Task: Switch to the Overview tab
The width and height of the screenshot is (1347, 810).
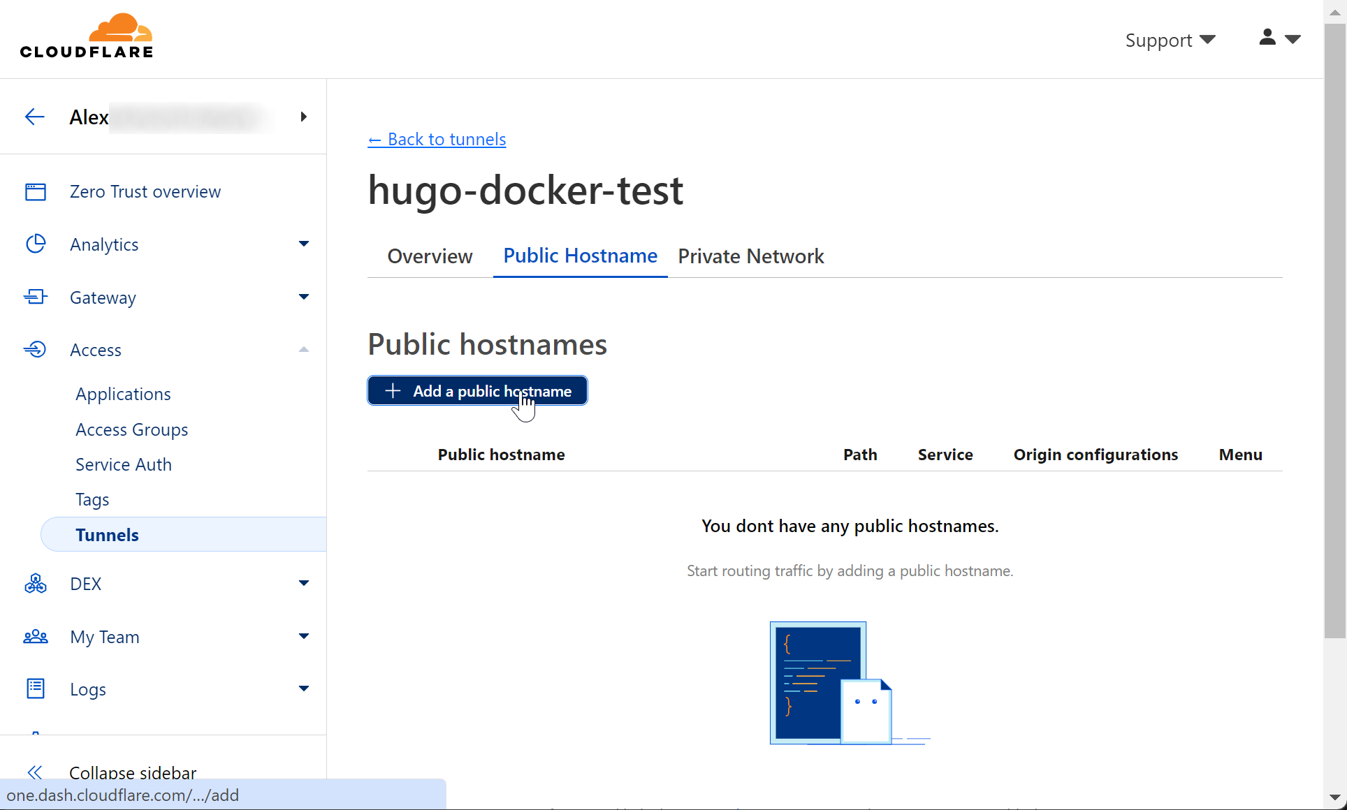Action: [430, 256]
